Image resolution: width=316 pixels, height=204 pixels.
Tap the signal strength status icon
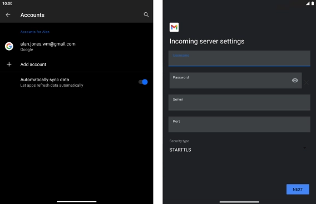(308, 3)
